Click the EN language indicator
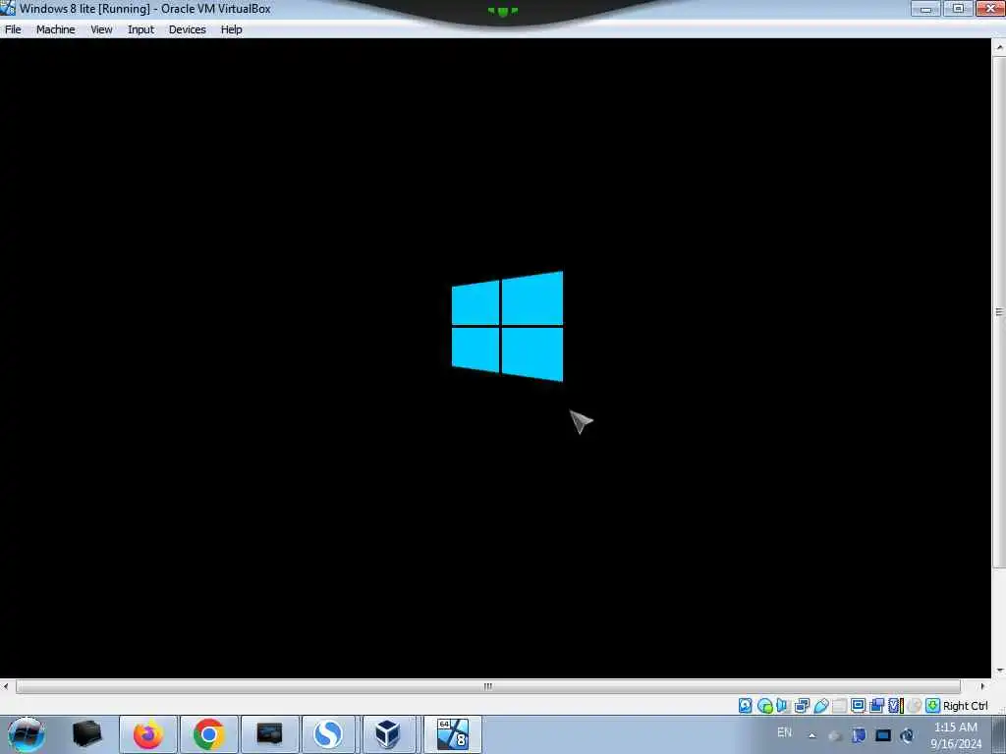This screenshot has height=754, width=1006. tap(784, 732)
